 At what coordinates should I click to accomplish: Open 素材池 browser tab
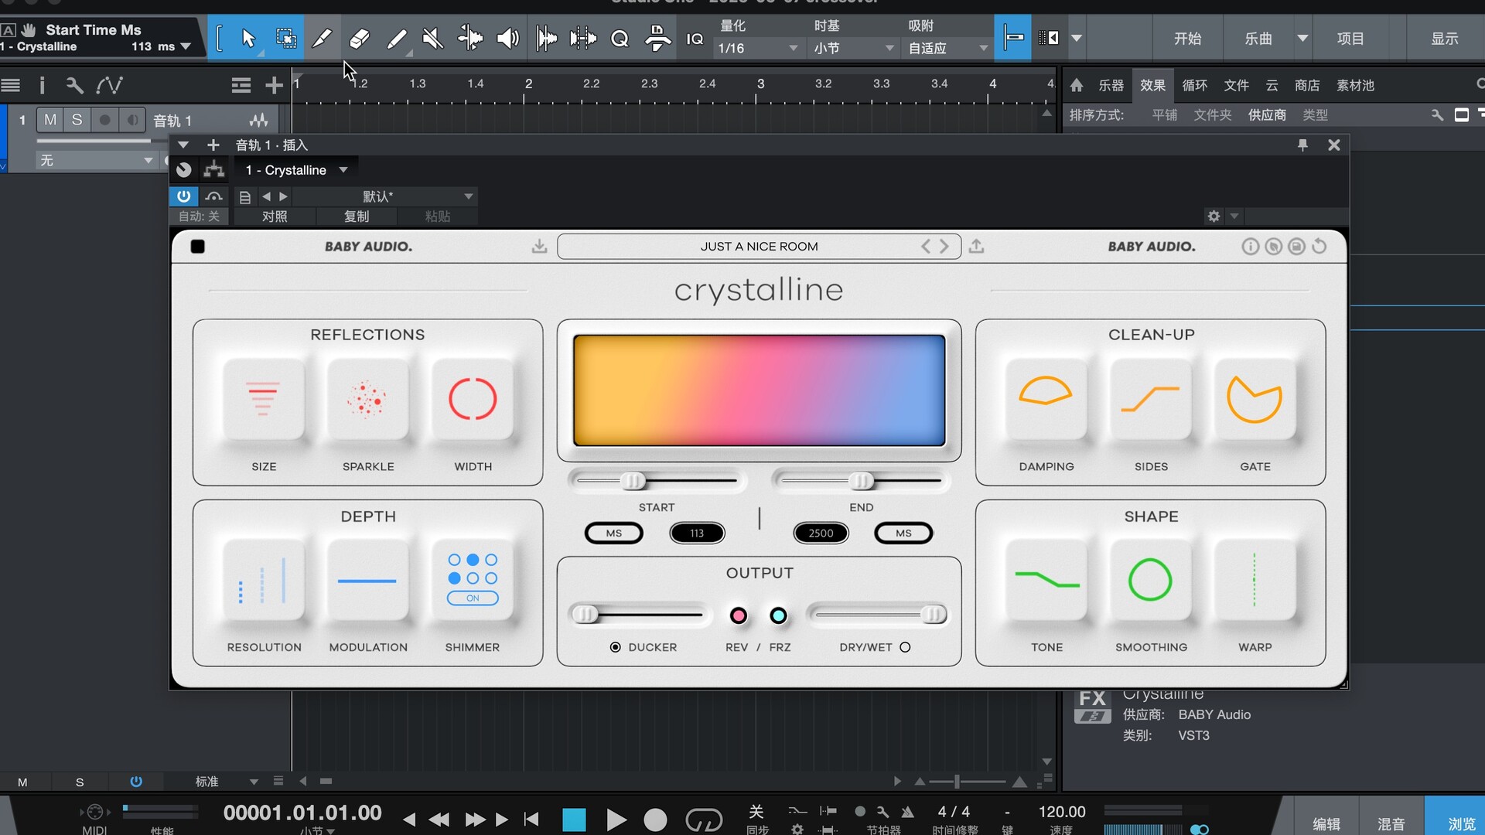[x=1356, y=85]
